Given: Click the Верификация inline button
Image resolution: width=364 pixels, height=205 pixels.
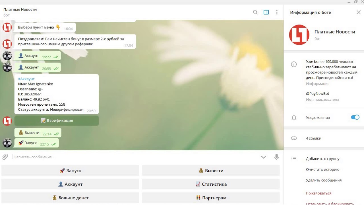Looking at the screenshot, I should (x=57, y=120).
